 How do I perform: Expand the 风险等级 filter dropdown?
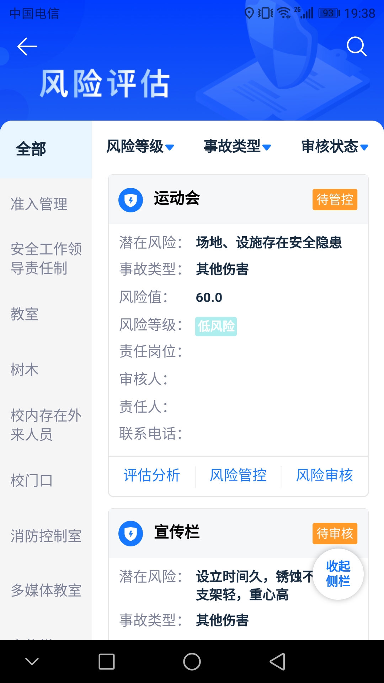point(140,147)
